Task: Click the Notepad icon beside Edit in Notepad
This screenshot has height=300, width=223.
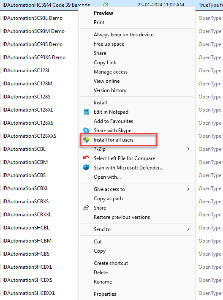Action: (86, 112)
